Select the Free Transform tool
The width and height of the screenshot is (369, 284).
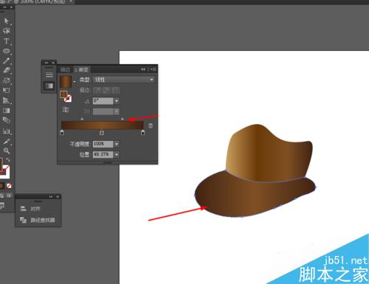point(7,91)
